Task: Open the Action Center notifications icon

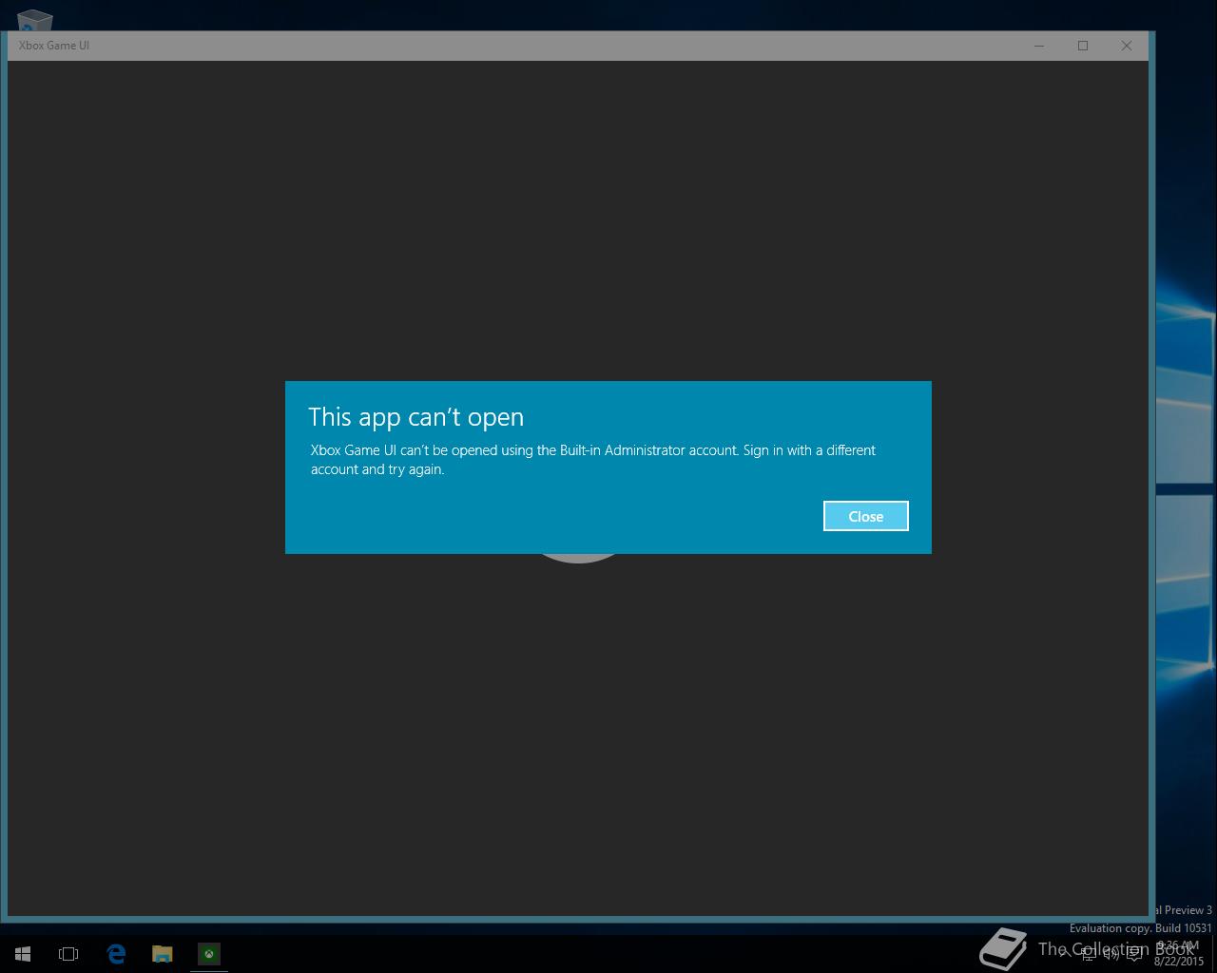Action: (1133, 953)
